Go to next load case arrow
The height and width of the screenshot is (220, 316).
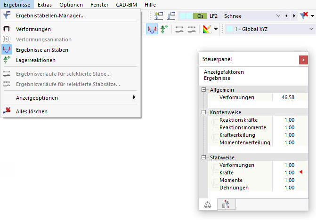[x=294, y=16]
